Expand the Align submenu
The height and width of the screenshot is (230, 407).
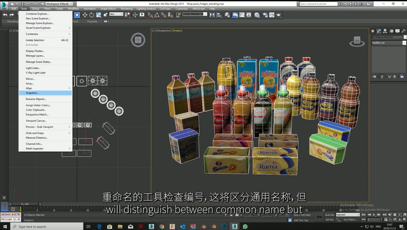(x=45, y=88)
